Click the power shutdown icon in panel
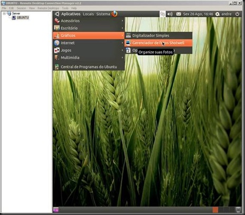 coord(237,14)
